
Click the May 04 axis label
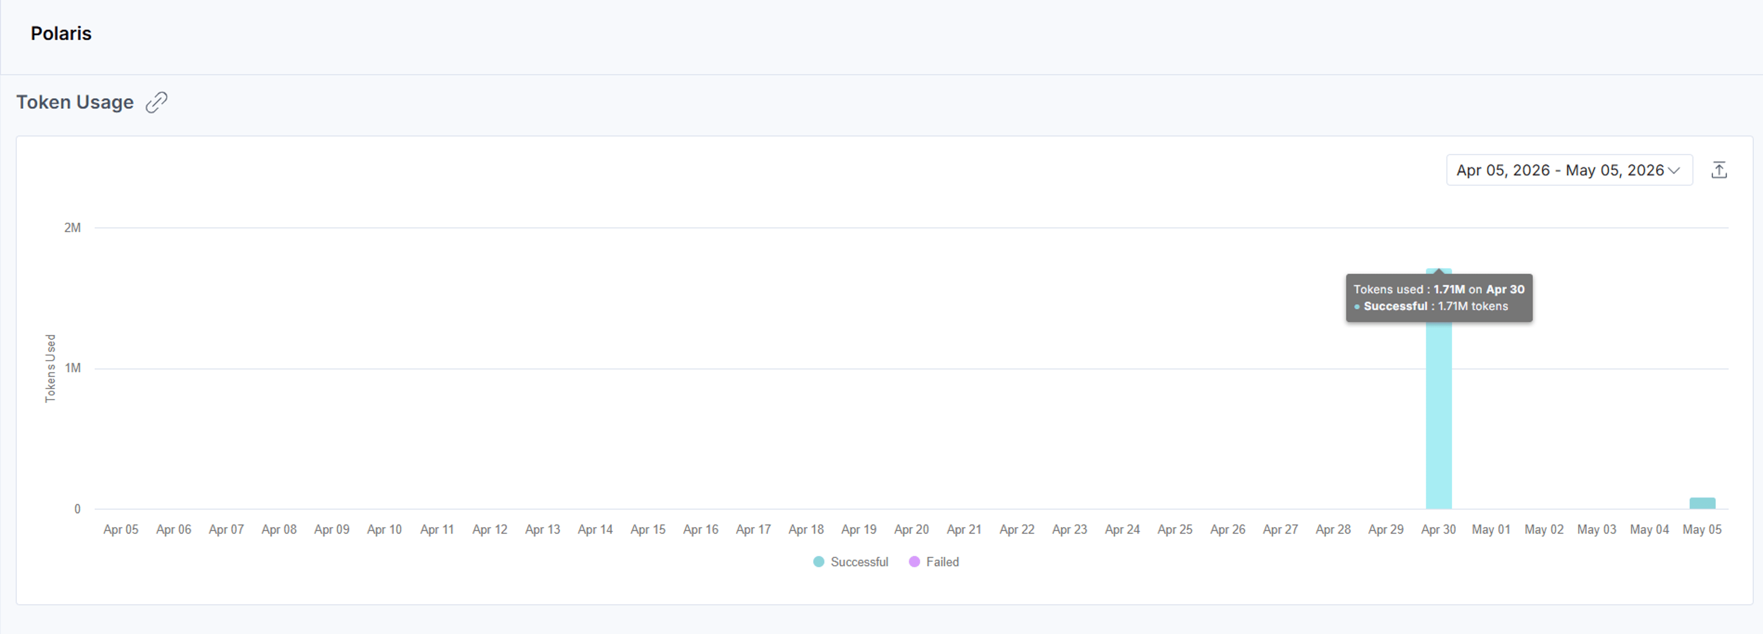(x=1649, y=529)
